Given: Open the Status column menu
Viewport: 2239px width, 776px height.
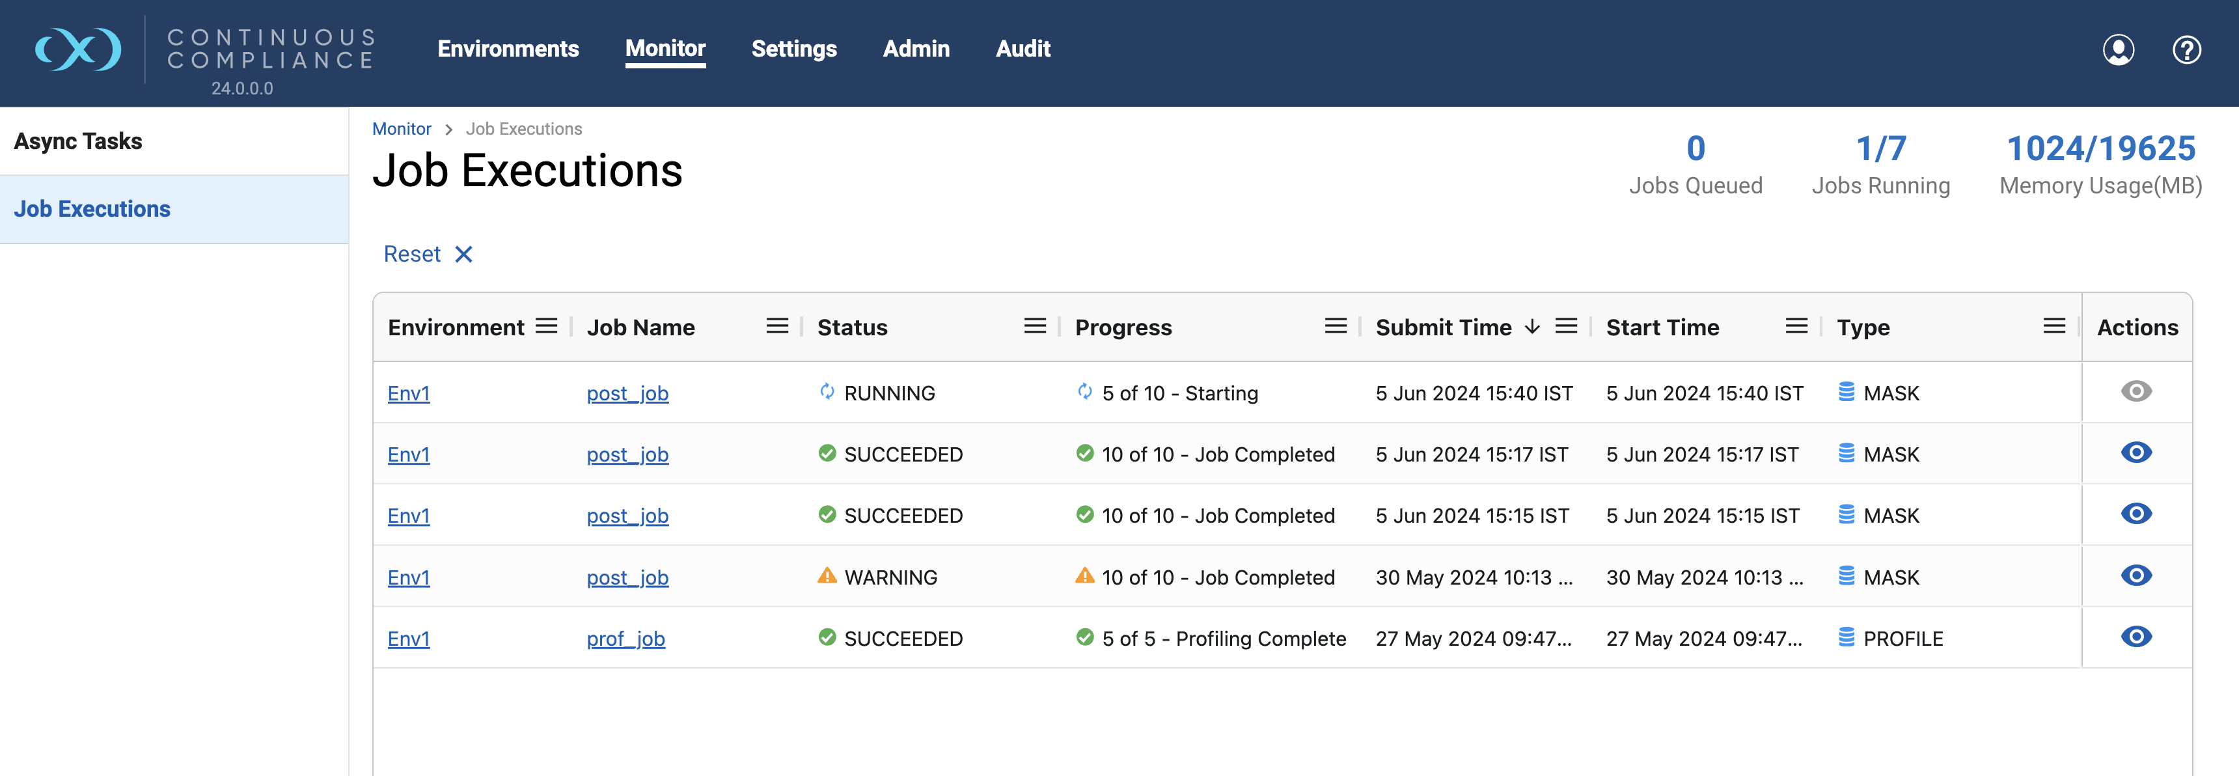Looking at the screenshot, I should tap(1034, 327).
